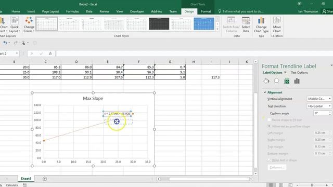The width and height of the screenshot is (333, 187).
Task: Open Formulas ribbon tab
Action: [72, 11]
